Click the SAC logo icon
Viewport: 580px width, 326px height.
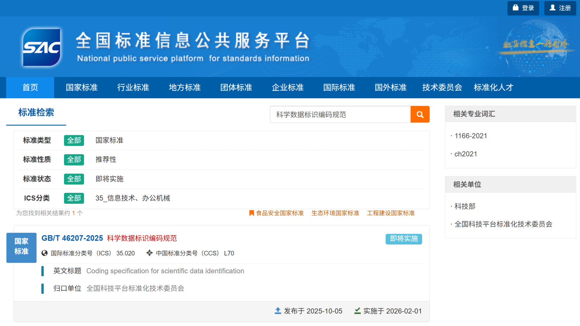coord(42,47)
